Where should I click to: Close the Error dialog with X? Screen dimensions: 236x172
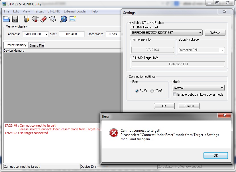[224, 115]
